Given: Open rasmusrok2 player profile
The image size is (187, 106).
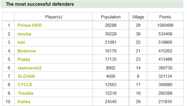Looking at the screenshot, I should pyautogui.click(x=30, y=68).
